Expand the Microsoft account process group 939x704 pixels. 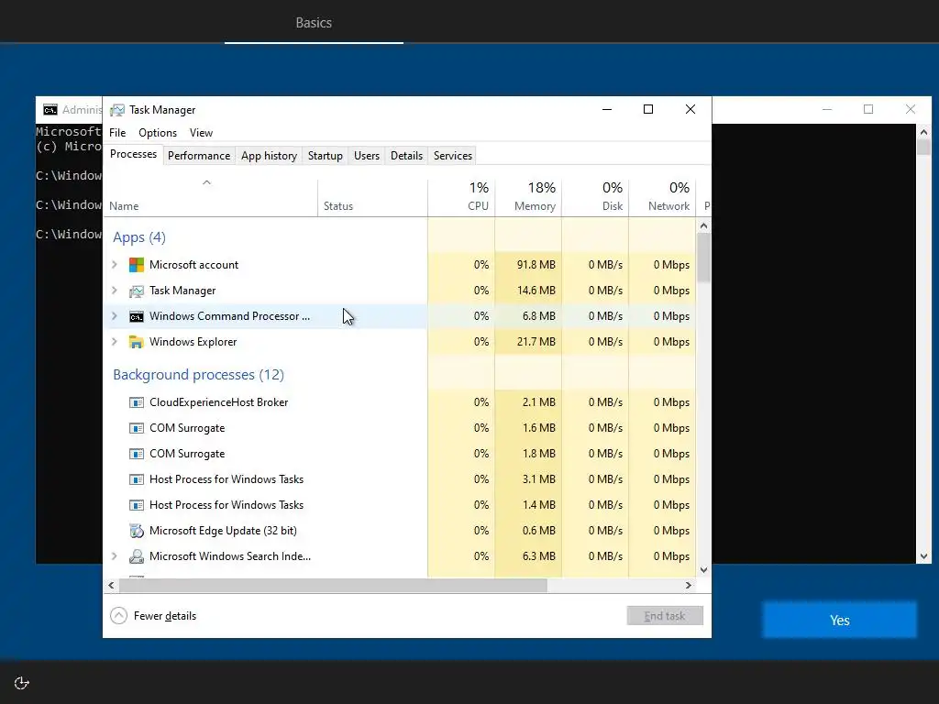tap(115, 265)
